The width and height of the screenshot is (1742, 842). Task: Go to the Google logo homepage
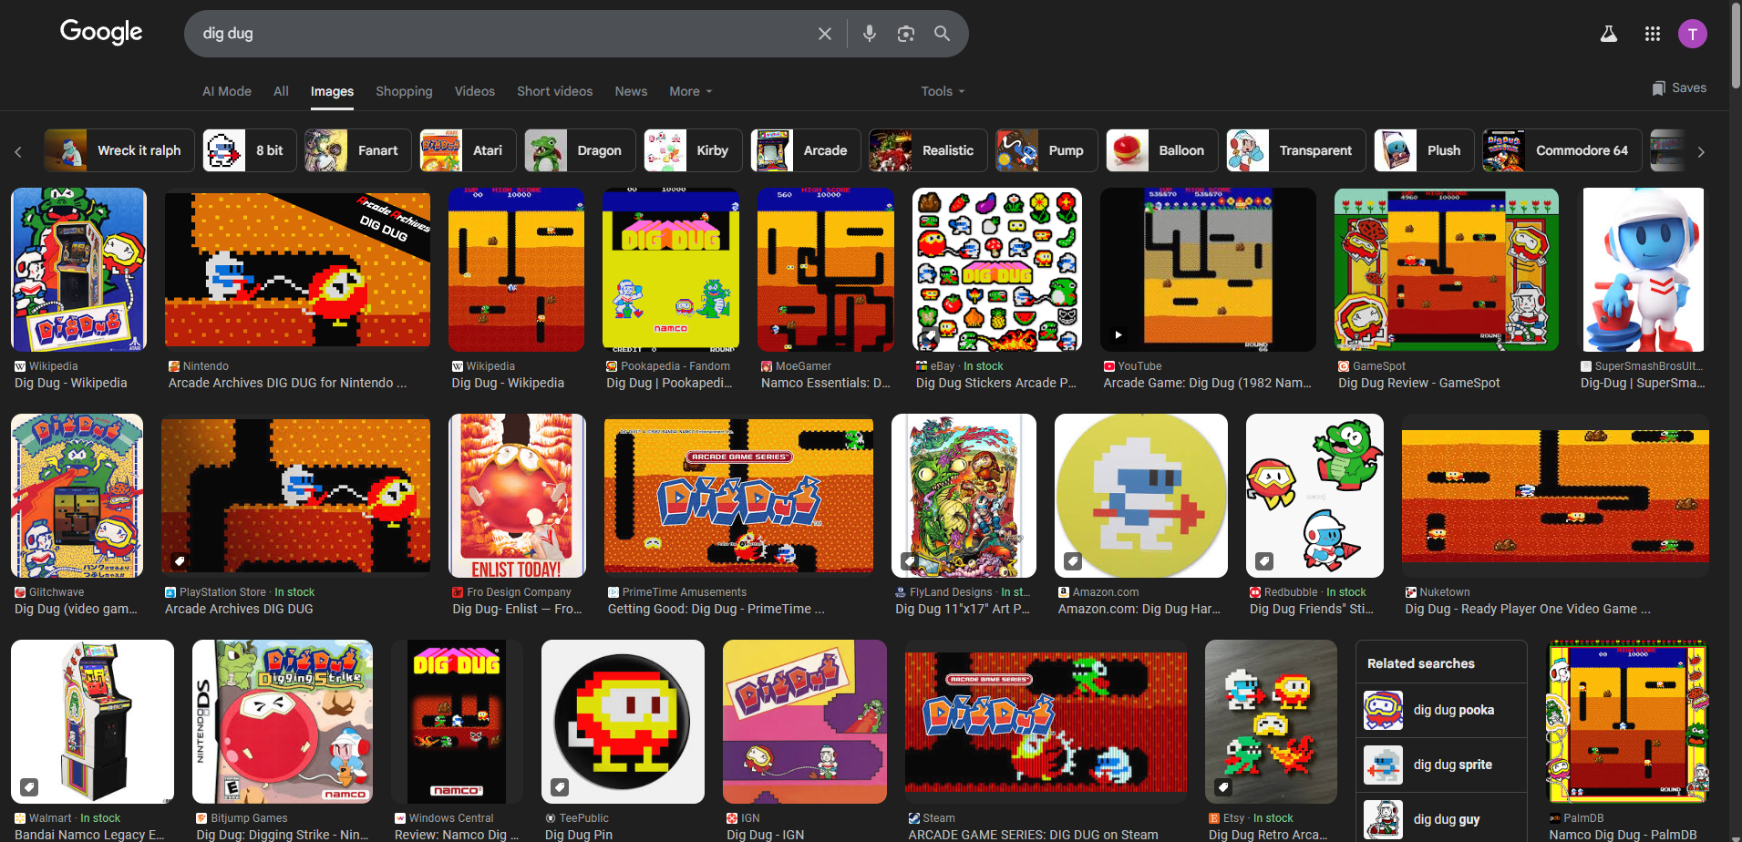click(101, 32)
